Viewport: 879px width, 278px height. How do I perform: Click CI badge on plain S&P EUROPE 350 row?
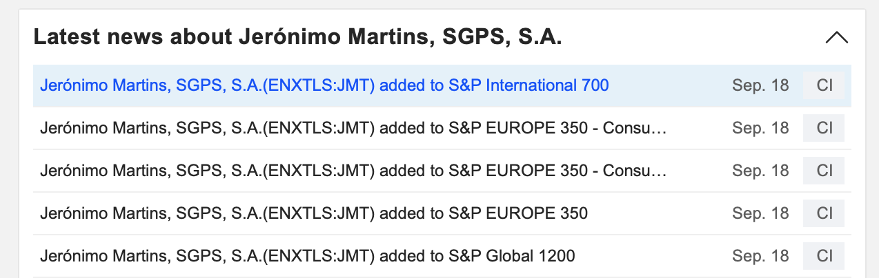[x=824, y=213]
